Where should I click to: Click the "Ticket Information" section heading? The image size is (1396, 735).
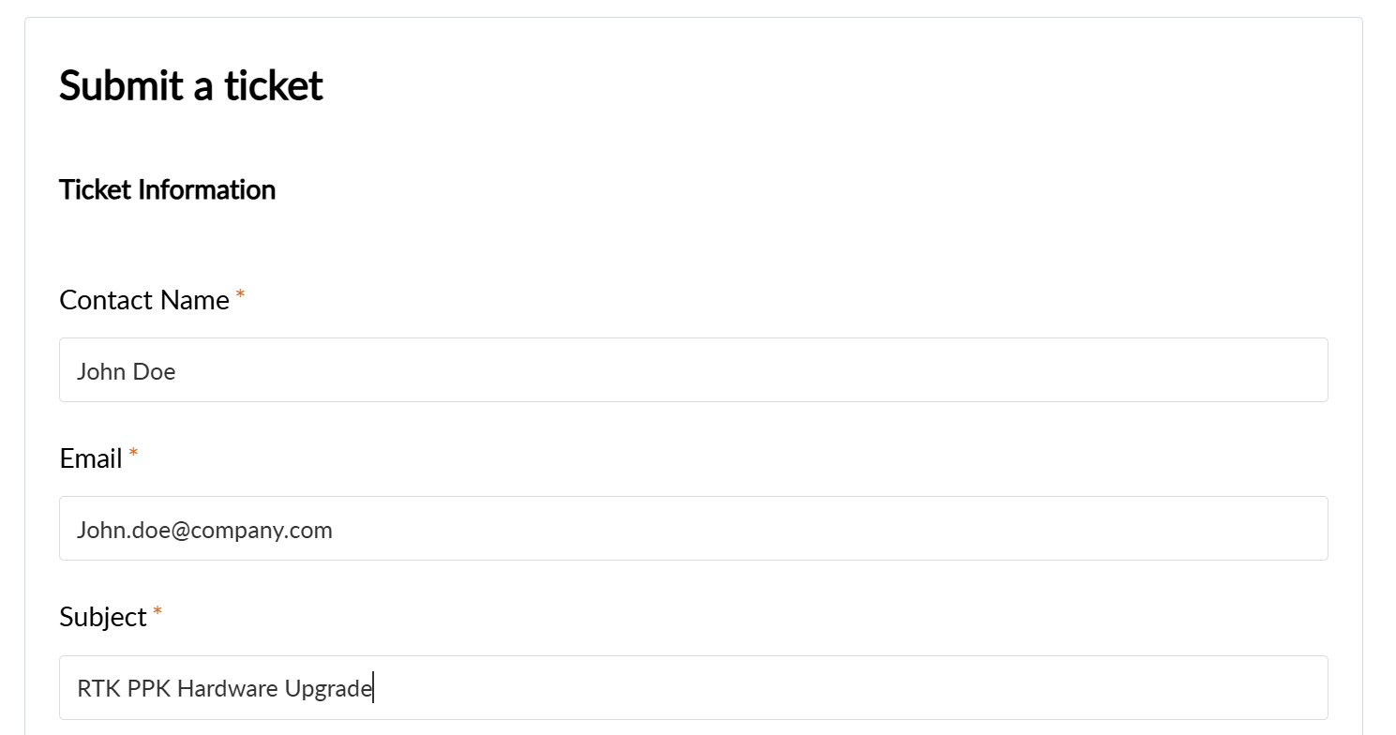tap(168, 189)
